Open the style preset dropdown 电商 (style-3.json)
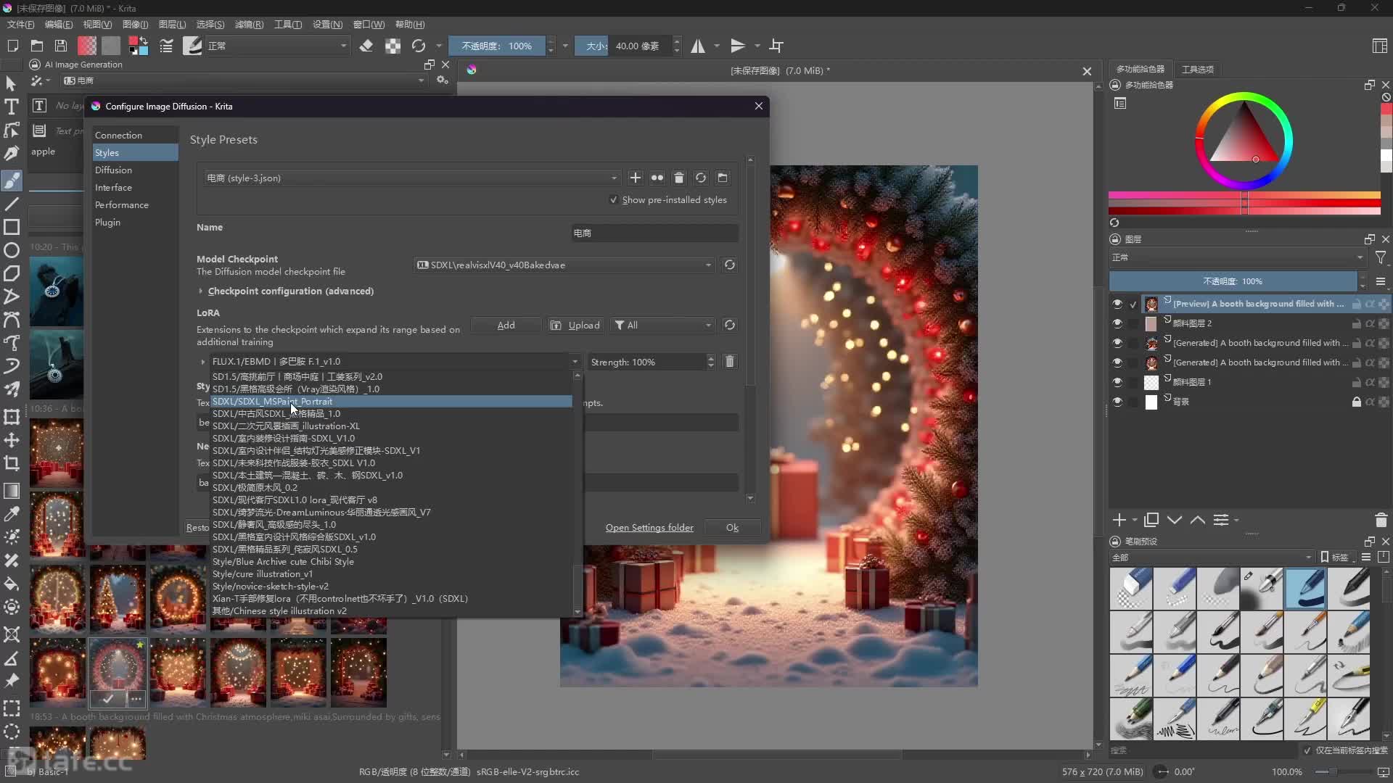Screen dimensions: 1393x783 (411, 178)
